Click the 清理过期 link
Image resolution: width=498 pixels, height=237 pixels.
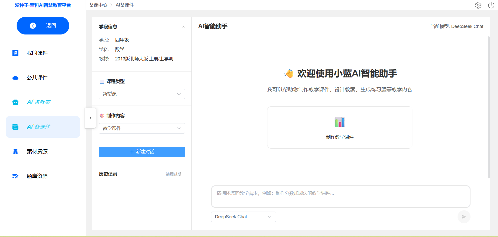pos(174,174)
